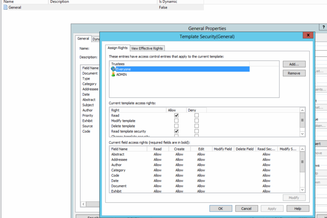This screenshot has width=327, height=218.
Task: Check Allow for Delete template
Action: point(176,126)
